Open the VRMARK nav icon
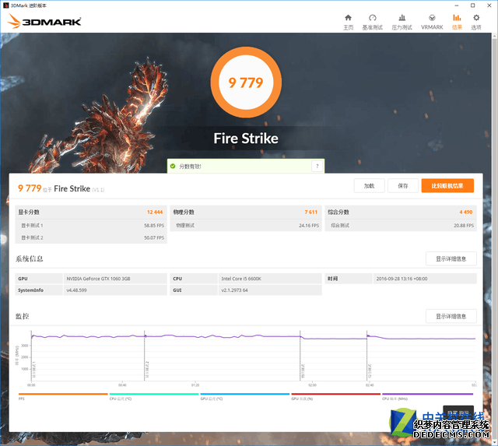This screenshot has height=446, width=498. [432, 18]
